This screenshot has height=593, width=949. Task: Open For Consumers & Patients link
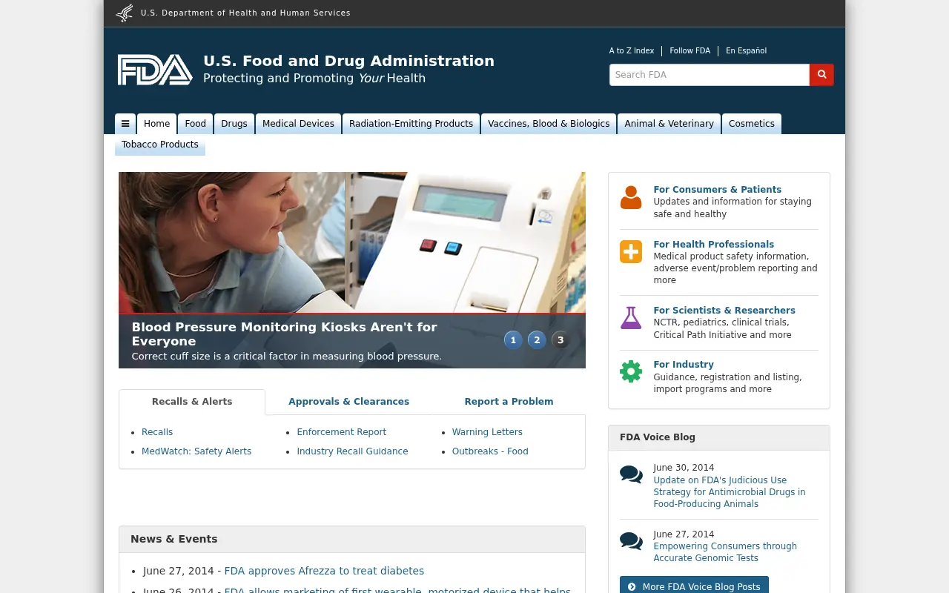[x=717, y=190]
